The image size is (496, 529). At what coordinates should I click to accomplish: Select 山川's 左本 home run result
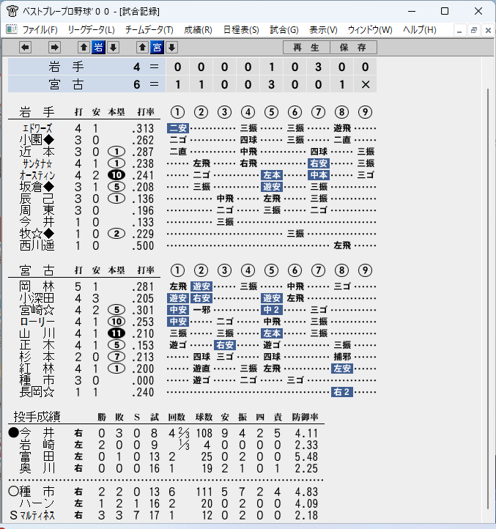click(x=272, y=333)
